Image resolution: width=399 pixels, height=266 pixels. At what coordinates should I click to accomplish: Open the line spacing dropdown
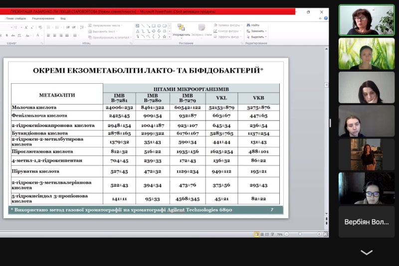82,27
